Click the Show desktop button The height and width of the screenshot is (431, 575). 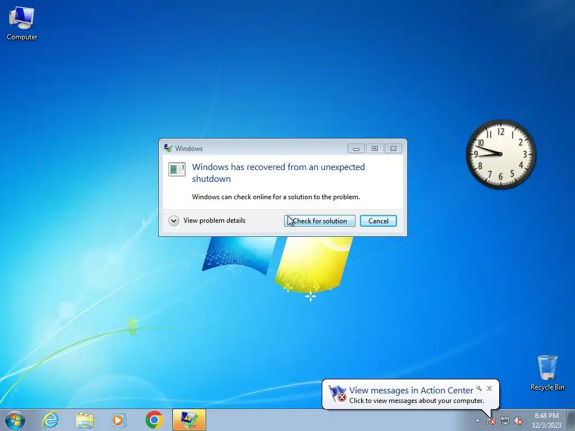[x=571, y=420]
